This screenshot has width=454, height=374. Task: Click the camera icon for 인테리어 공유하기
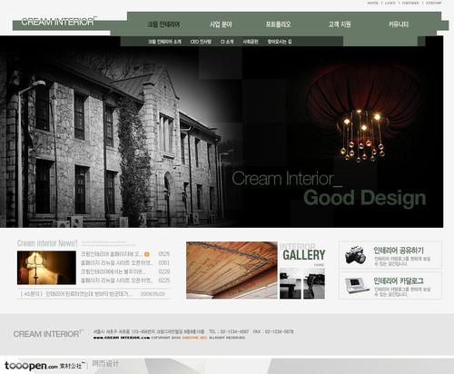point(355,255)
